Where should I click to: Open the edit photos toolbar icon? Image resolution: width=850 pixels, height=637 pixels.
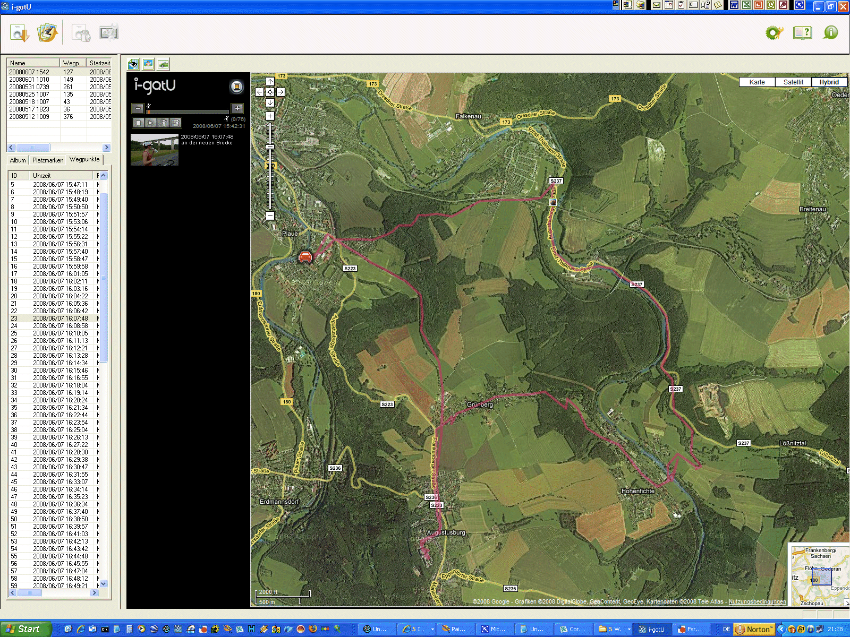pyautogui.click(x=47, y=33)
